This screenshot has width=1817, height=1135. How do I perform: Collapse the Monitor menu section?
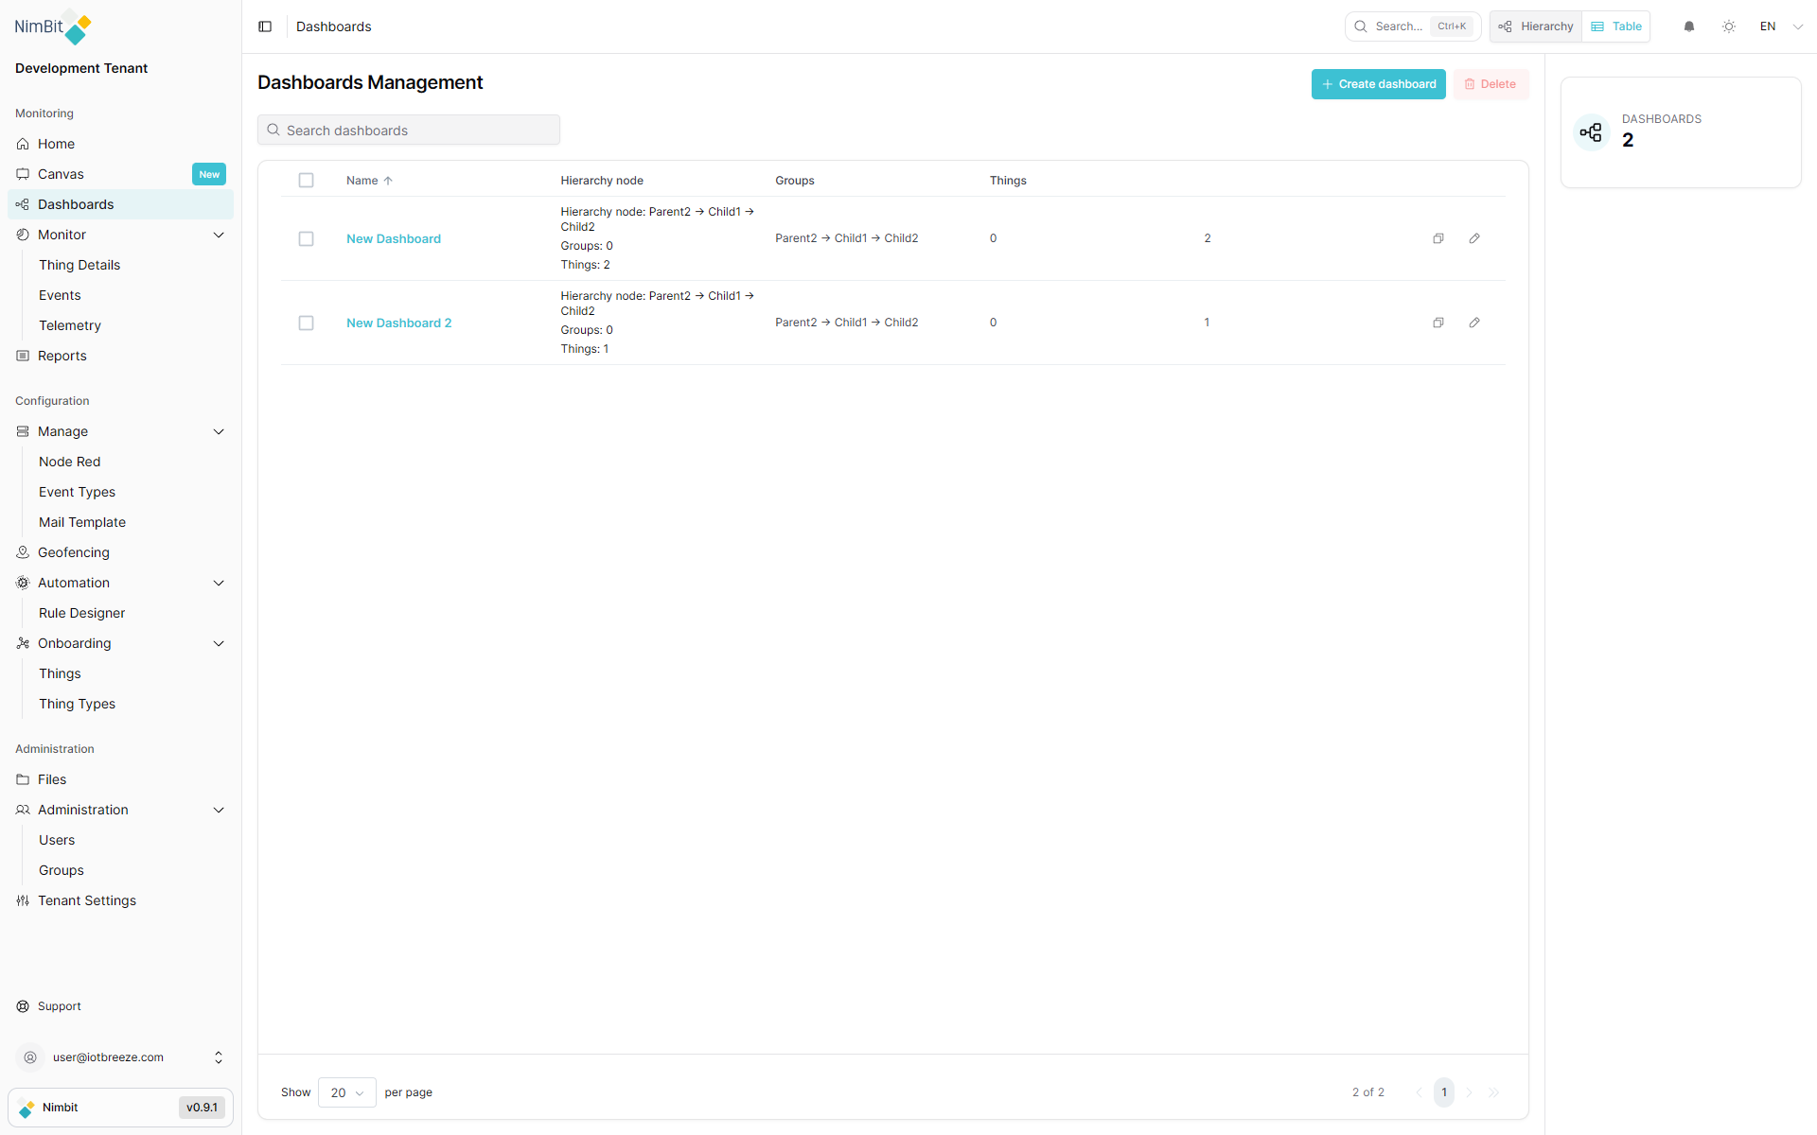coord(219,235)
